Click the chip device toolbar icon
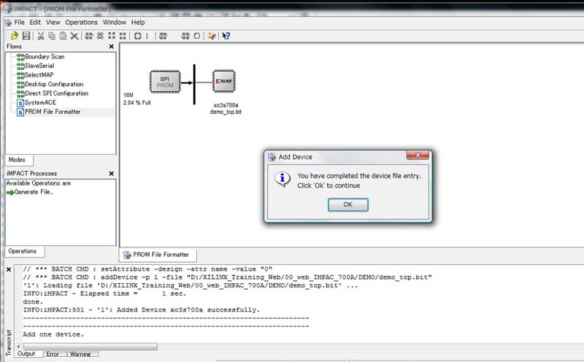The width and height of the screenshot is (584, 362). [x=137, y=36]
